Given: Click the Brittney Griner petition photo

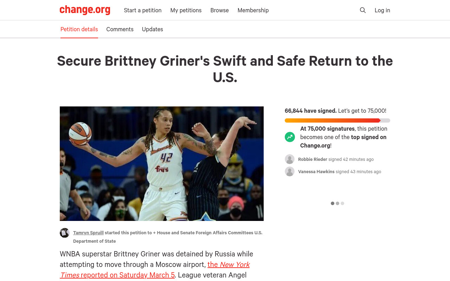Looking at the screenshot, I should [x=162, y=164].
